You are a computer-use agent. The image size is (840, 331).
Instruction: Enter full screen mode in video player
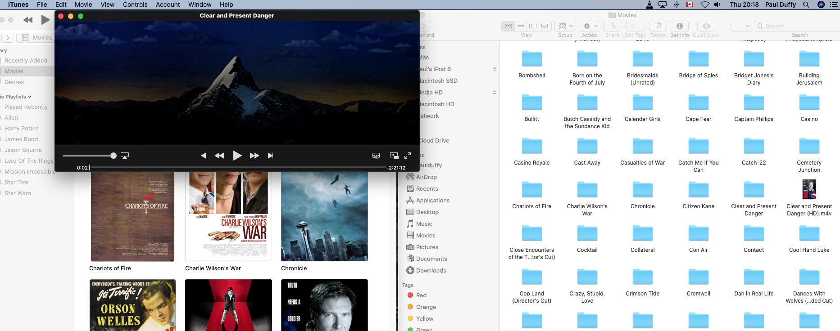408,156
